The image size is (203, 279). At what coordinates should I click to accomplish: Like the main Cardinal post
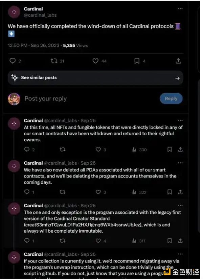tap(95, 61)
